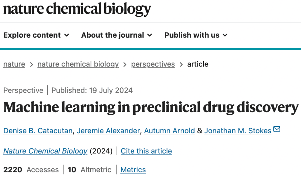Viewport: 301px width, 176px height.
Task: Click the nature chemical biology logo
Action: click(x=77, y=9)
